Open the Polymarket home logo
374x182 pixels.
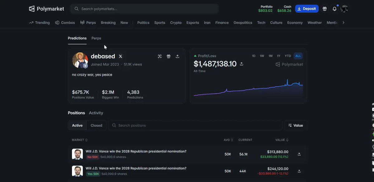46,9
